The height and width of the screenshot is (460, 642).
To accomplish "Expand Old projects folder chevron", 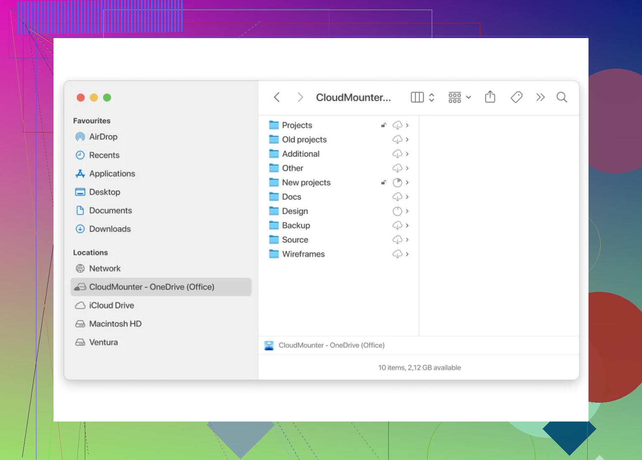I will click(x=407, y=139).
